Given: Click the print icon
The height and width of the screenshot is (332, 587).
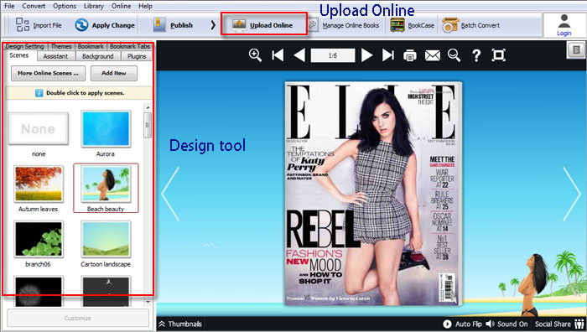Looking at the screenshot, I should pyautogui.click(x=410, y=55).
